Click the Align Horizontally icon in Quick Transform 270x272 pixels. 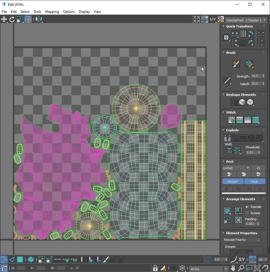(x=235, y=34)
